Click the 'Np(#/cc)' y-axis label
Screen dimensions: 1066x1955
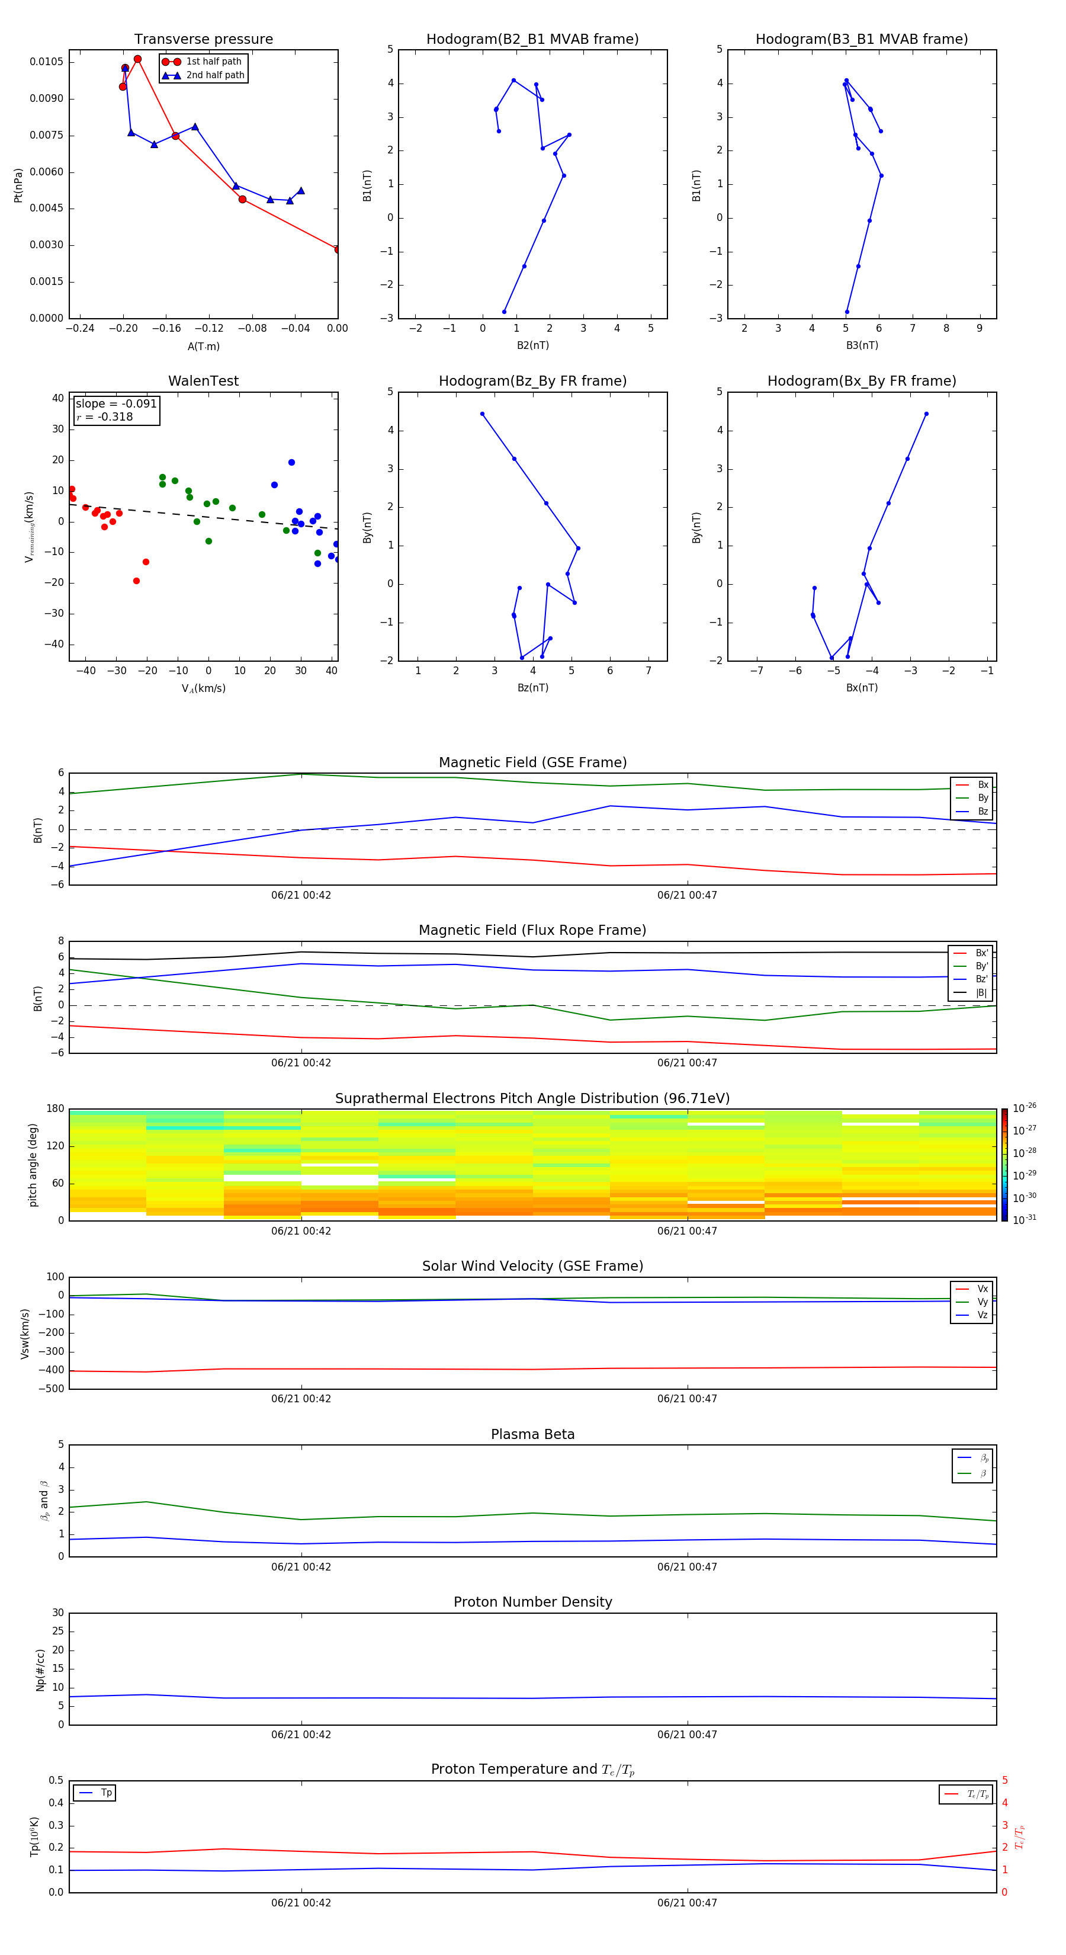pyautogui.click(x=40, y=1669)
